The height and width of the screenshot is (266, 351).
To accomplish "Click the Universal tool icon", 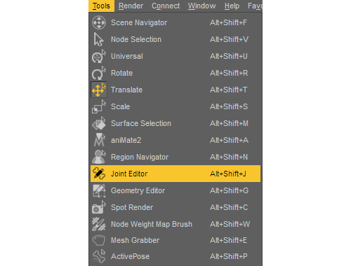I will point(98,56).
